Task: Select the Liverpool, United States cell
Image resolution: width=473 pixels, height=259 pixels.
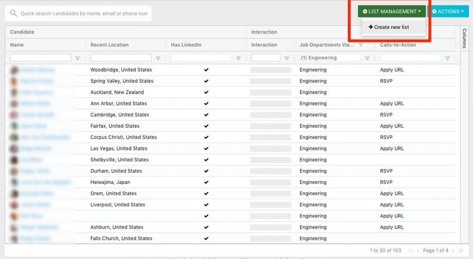Action: coord(118,205)
